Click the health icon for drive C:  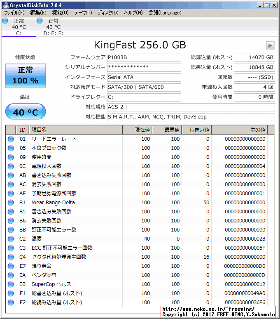click(x=5, y=21)
